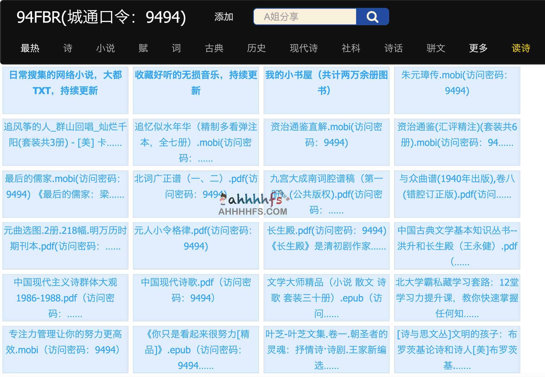
Task: Open the 历史 section
Action: [x=256, y=48]
